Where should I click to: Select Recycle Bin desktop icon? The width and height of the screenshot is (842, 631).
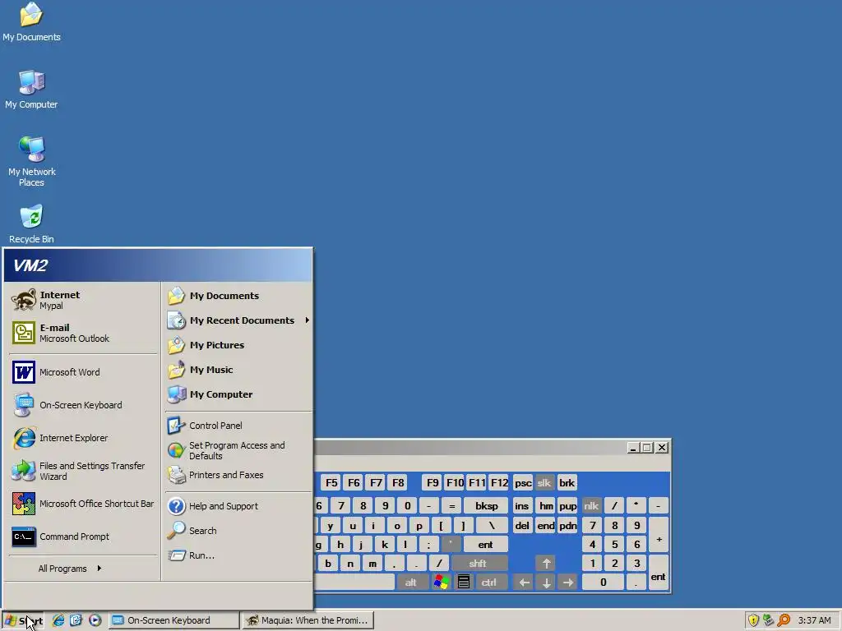point(31,224)
